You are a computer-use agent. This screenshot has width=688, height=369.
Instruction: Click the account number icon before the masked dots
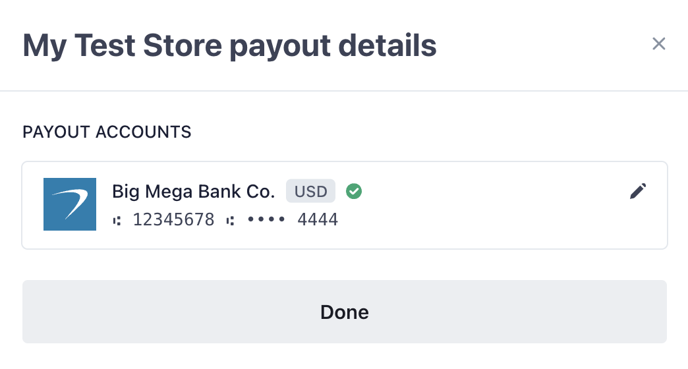point(230,220)
